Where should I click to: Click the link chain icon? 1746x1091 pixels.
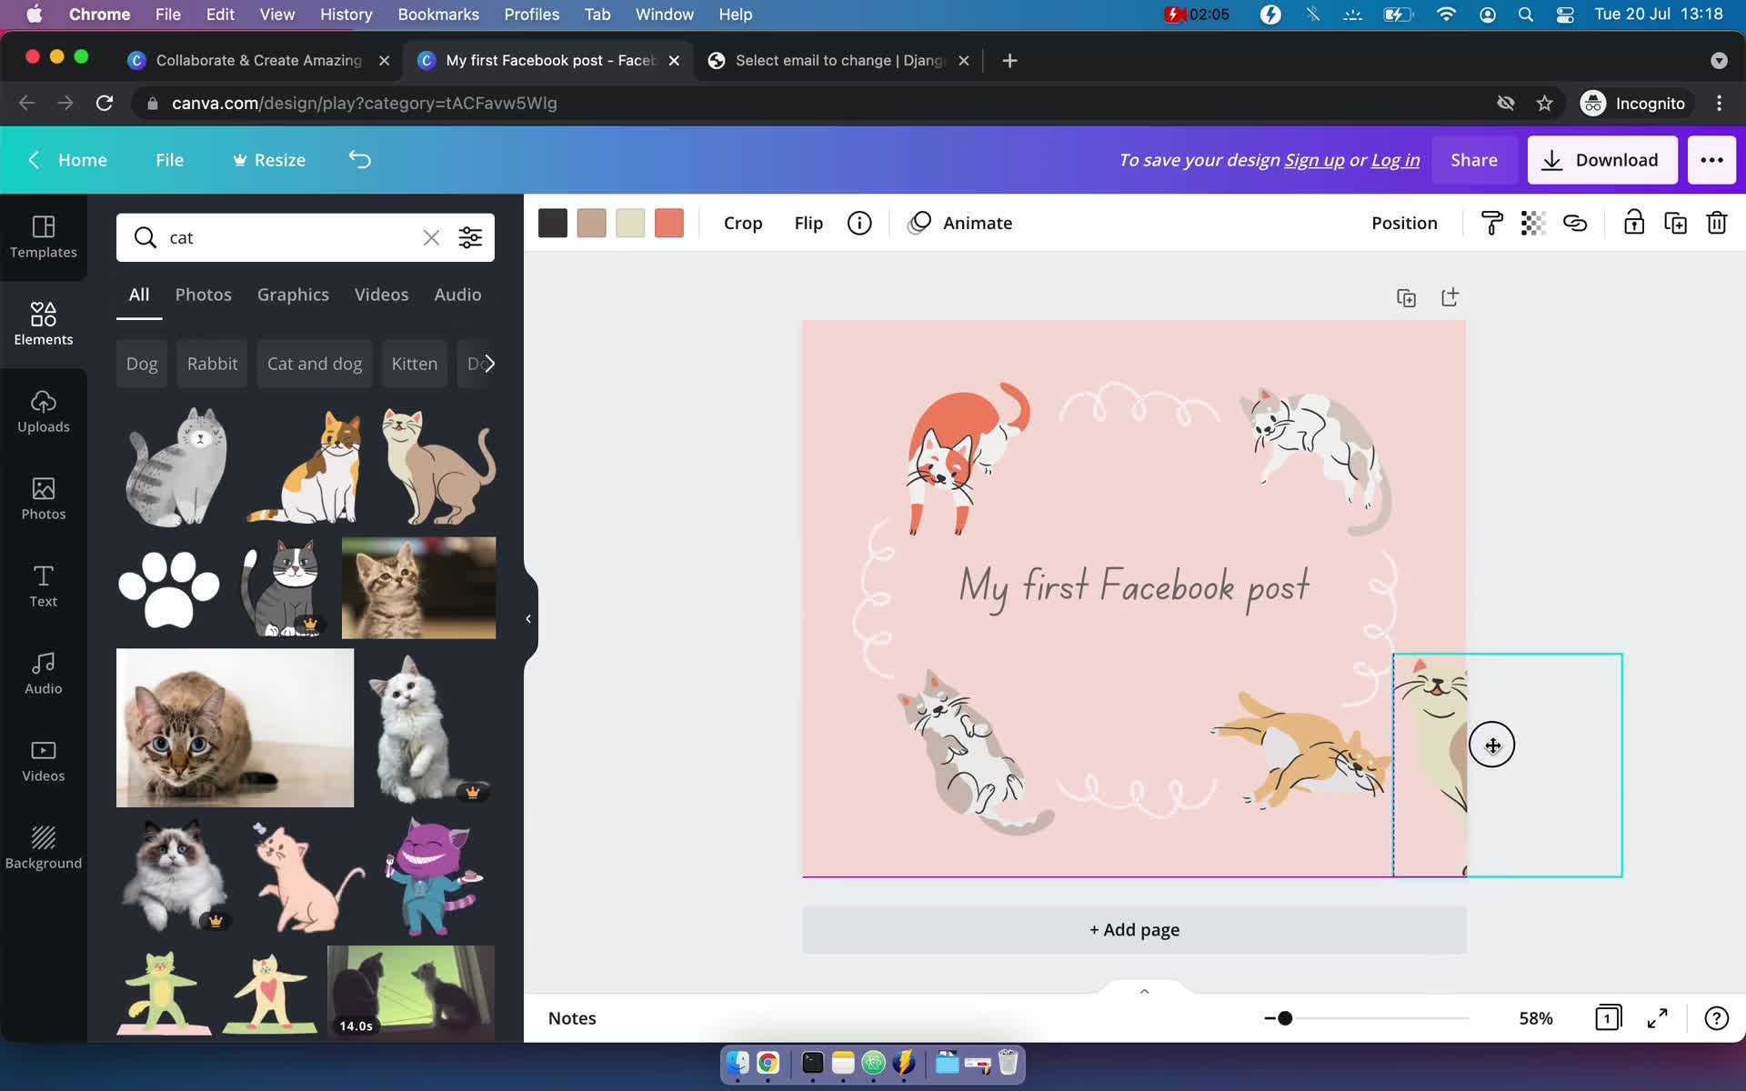[1575, 223]
